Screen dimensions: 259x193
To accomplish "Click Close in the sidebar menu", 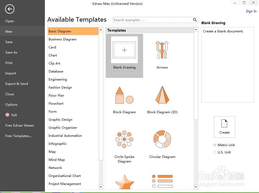I will [9, 94].
